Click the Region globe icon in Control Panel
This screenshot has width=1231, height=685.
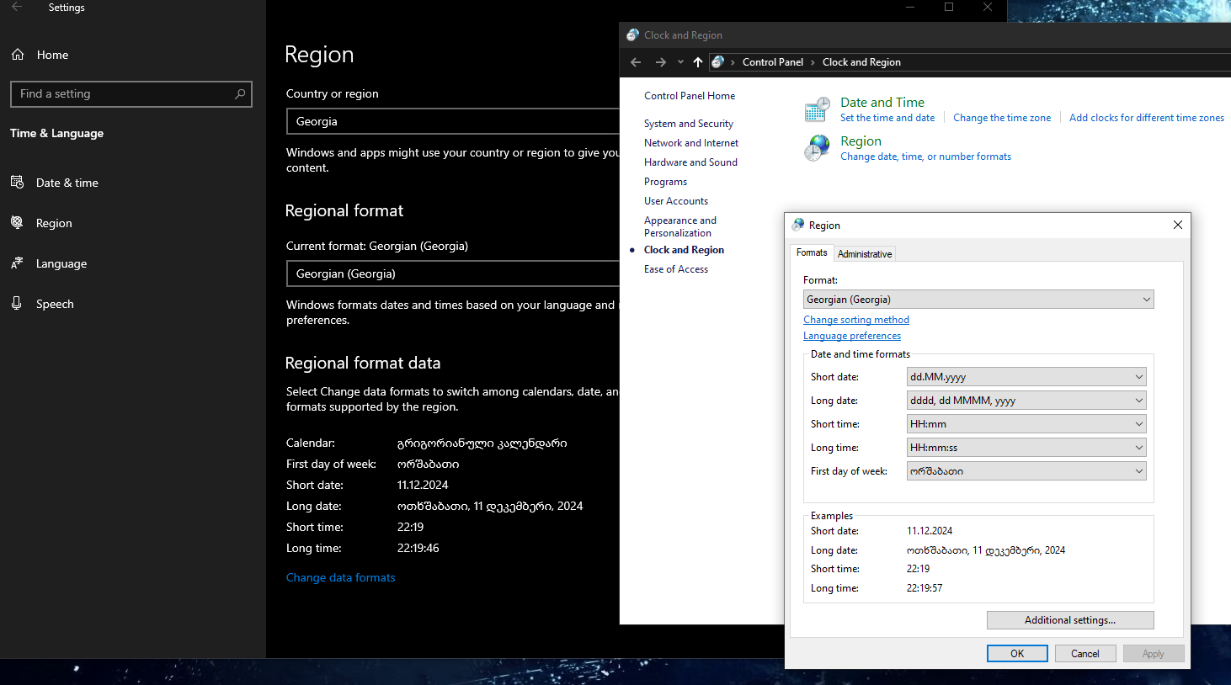tap(817, 148)
